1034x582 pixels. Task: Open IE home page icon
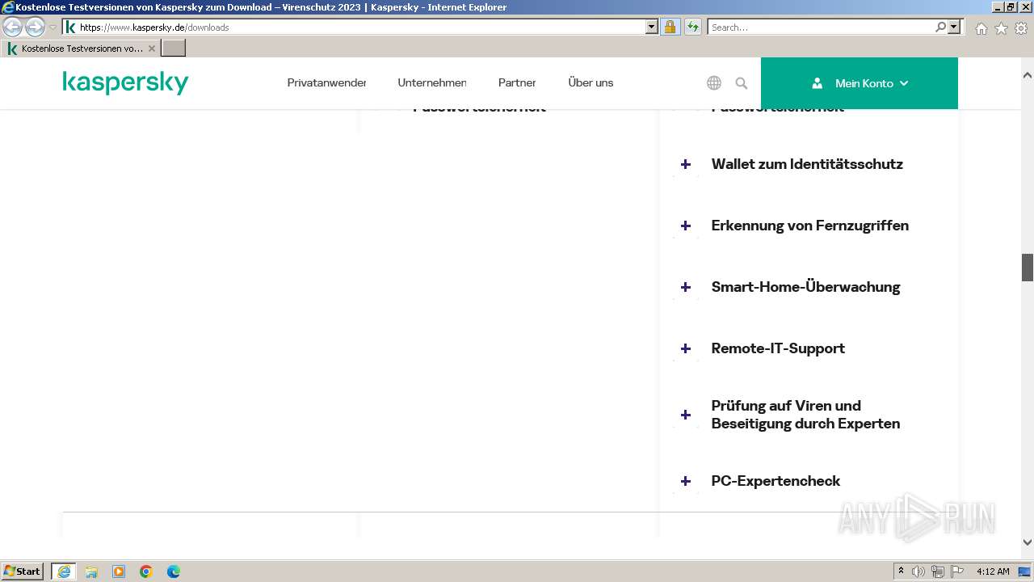click(981, 27)
